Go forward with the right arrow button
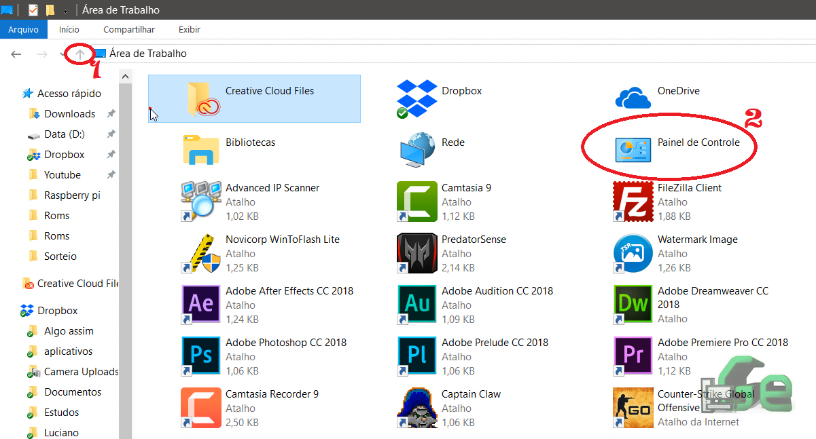Viewport: 816px width, 439px height. point(42,54)
